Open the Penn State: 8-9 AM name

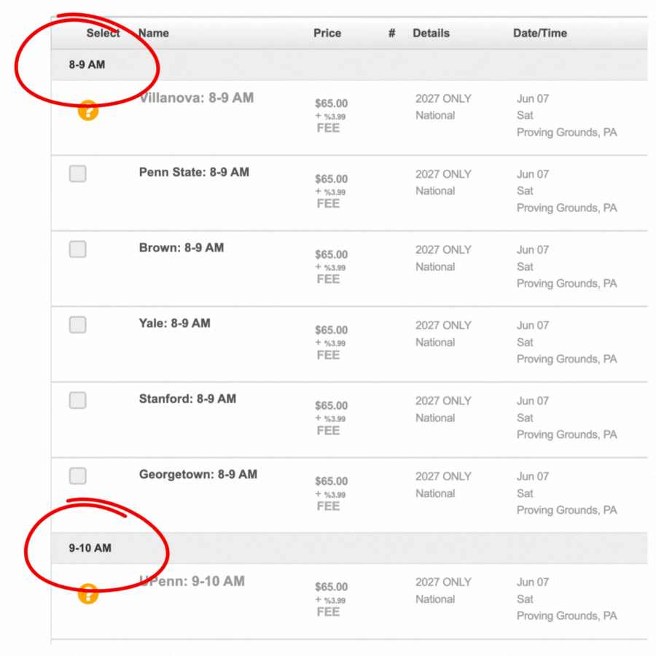(194, 172)
